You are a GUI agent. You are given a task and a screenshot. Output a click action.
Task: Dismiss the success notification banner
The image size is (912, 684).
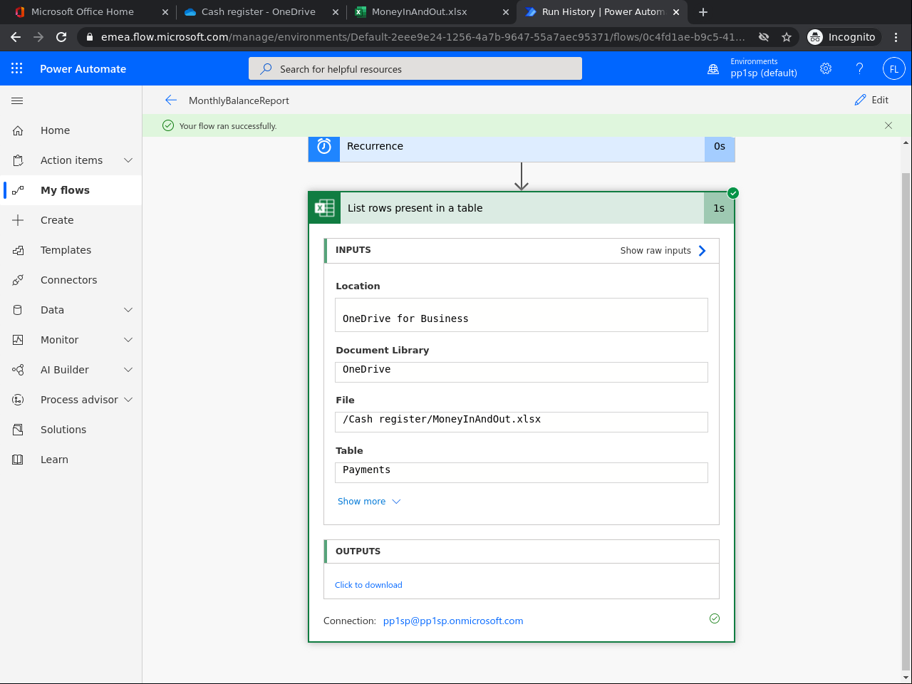[x=888, y=125]
